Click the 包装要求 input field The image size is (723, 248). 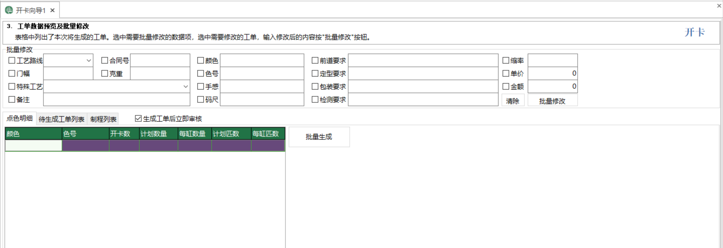coord(423,86)
